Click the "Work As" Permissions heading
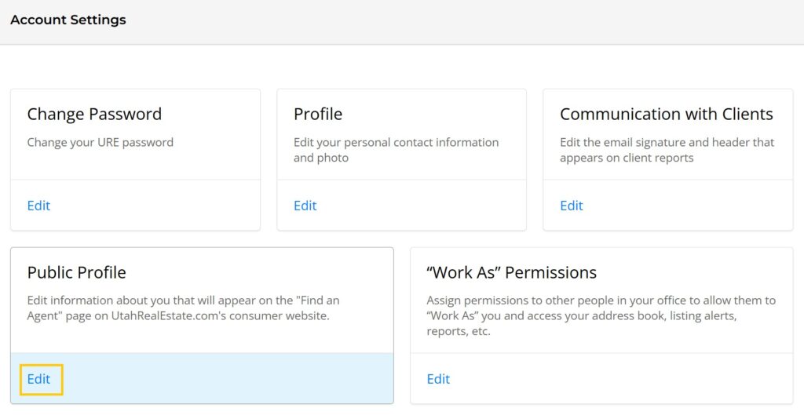 pyautogui.click(x=511, y=272)
